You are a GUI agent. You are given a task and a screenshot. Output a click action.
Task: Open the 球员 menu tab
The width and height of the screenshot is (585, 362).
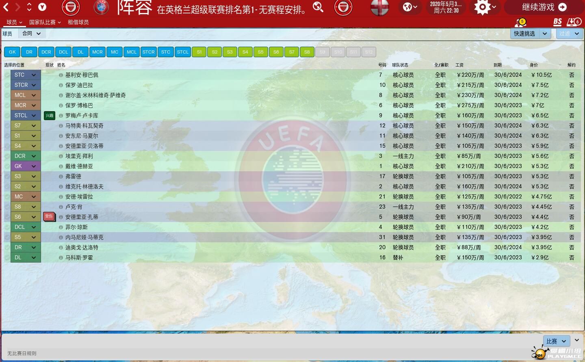click(14, 22)
